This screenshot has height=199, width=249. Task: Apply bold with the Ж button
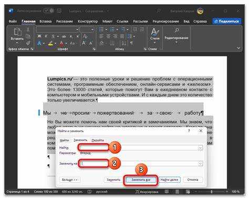[39, 36]
